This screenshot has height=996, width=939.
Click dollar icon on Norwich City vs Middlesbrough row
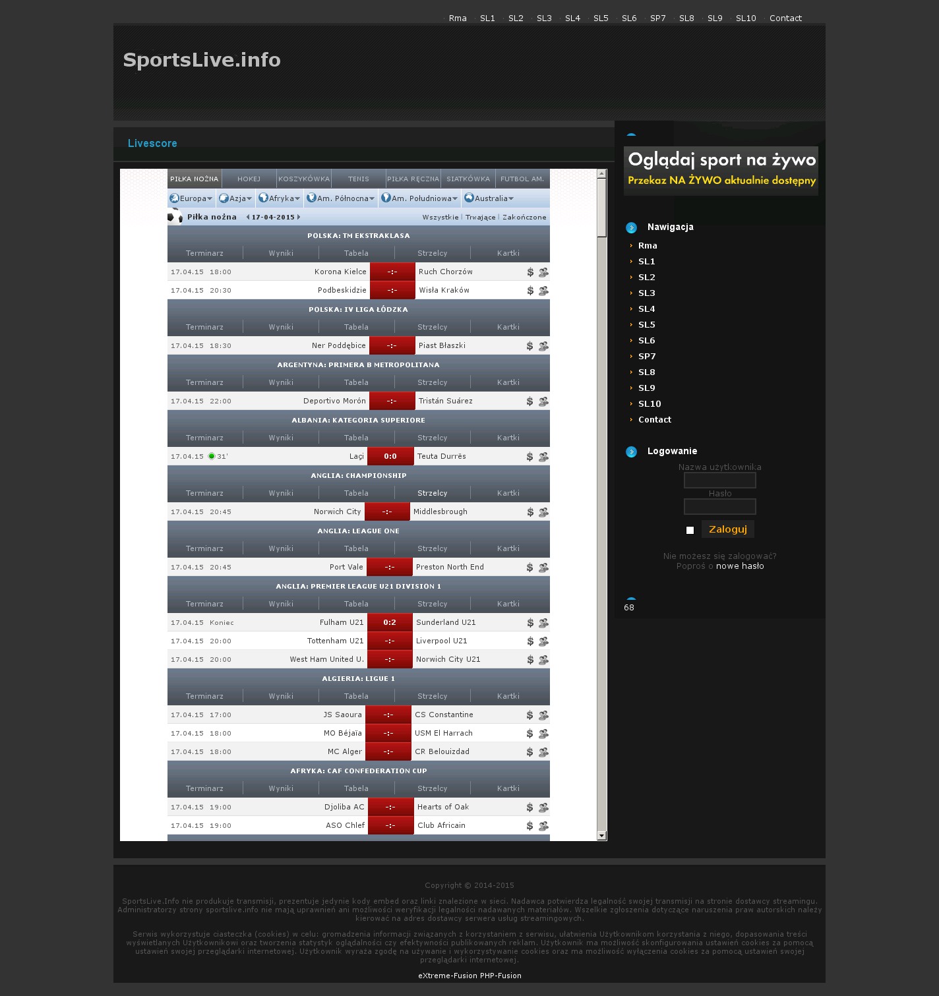click(x=530, y=512)
